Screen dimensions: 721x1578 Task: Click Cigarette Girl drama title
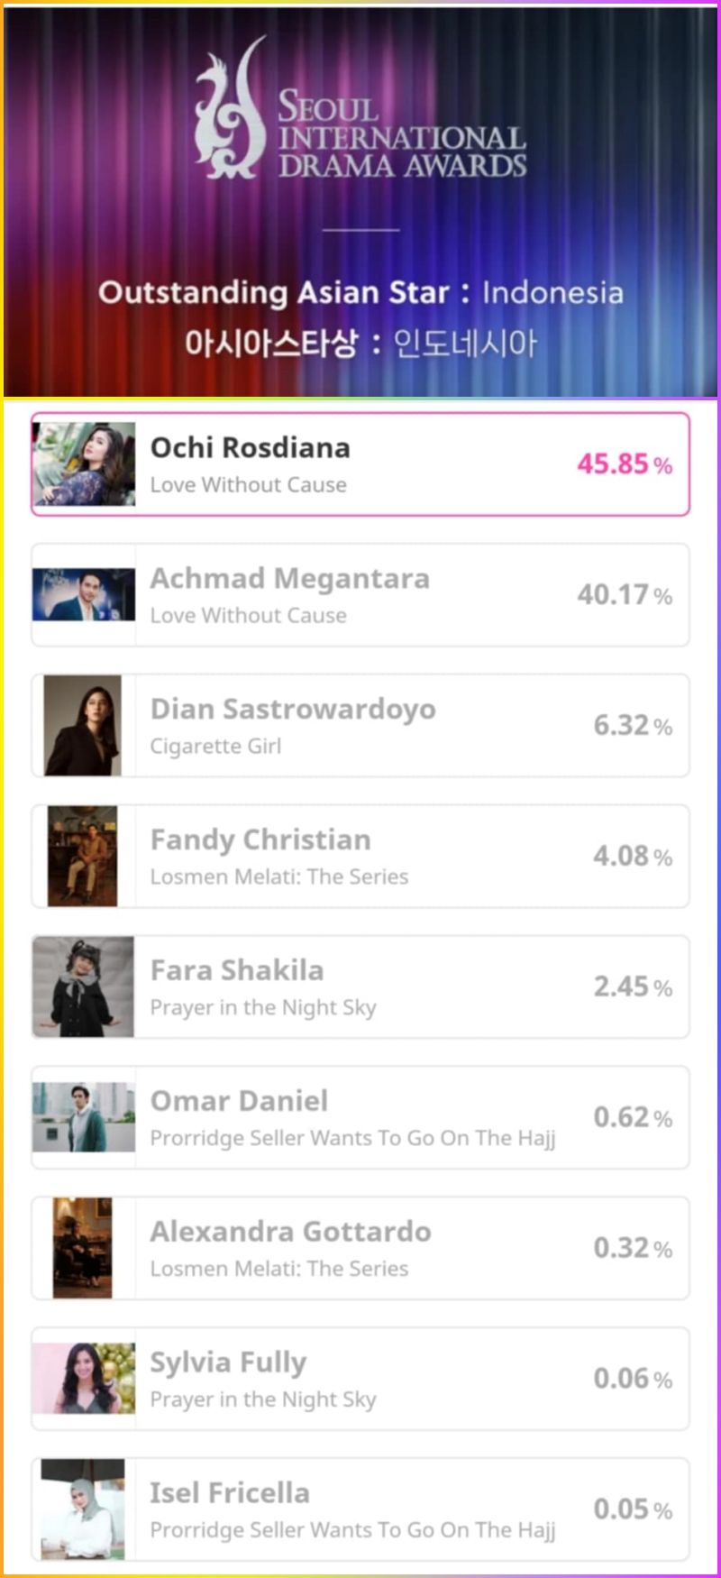click(x=215, y=747)
